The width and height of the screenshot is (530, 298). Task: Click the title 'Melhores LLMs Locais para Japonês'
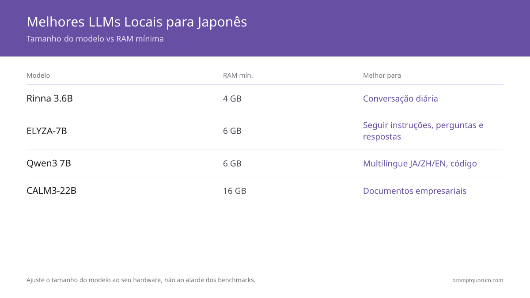tap(136, 22)
